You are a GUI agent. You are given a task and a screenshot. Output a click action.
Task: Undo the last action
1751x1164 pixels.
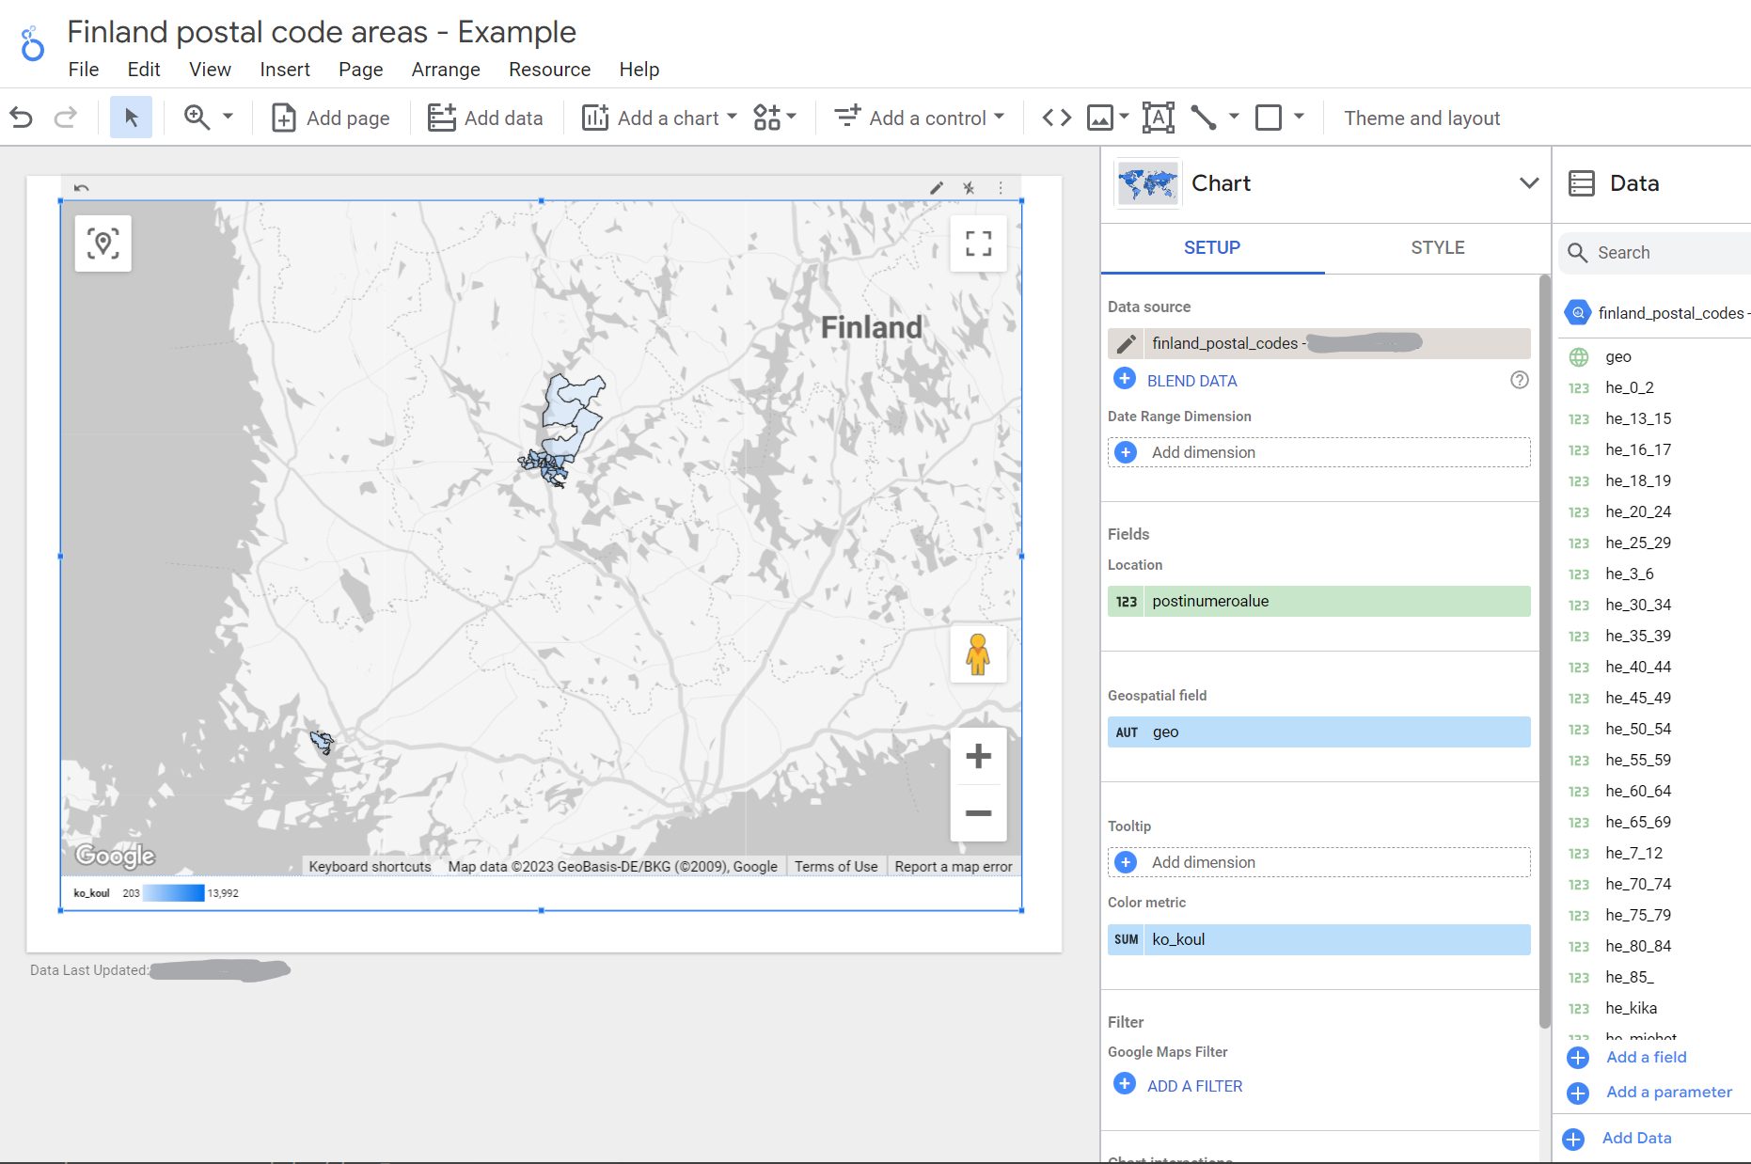pyautogui.click(x=21, y=118)
